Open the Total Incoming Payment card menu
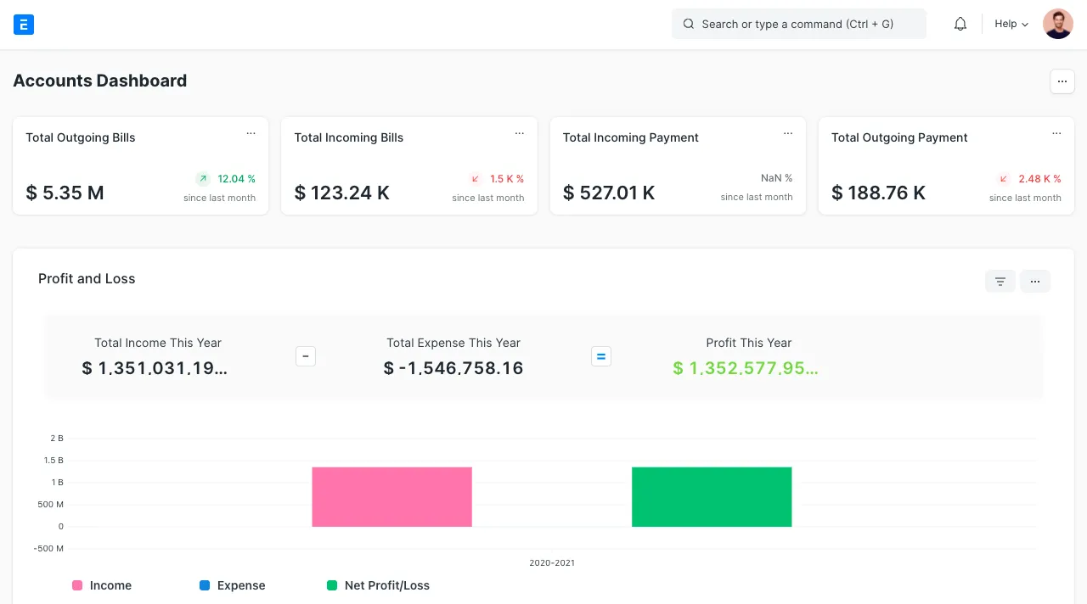Image resolution: width=1087 pixels, height=604 pixels. tap(788, 133)
